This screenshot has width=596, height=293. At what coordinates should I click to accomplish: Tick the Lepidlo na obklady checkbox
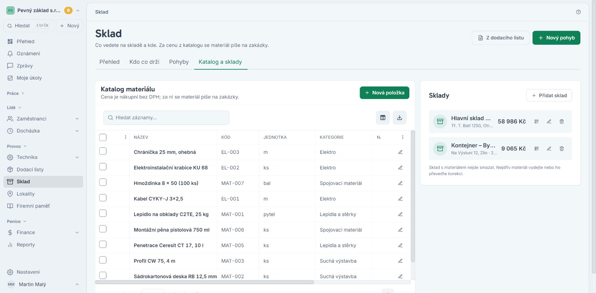click(x=103, y=213)
